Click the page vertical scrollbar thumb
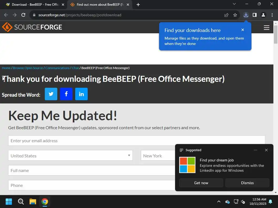Viewport: 278px width, 208px height. [x=276, y=34]
